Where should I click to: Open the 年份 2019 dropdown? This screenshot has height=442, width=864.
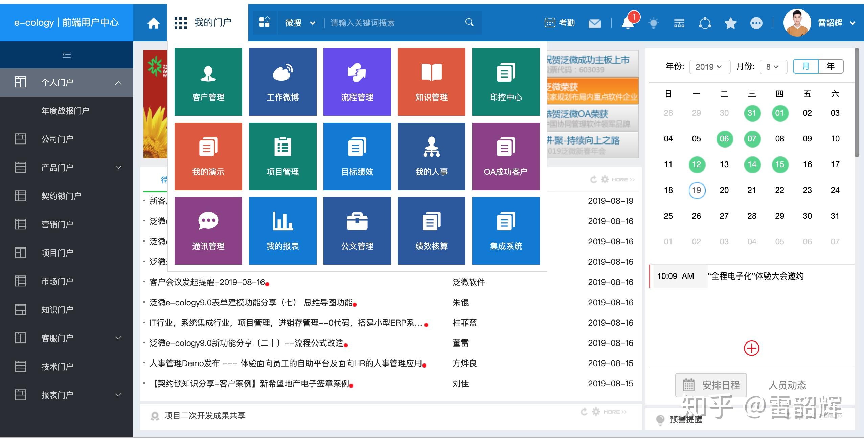point(709,67)
